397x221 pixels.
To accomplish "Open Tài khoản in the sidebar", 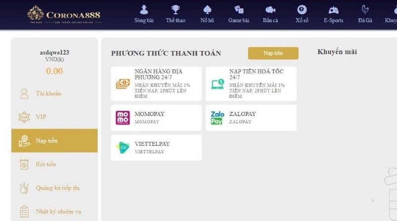I will tap(48, 93).
